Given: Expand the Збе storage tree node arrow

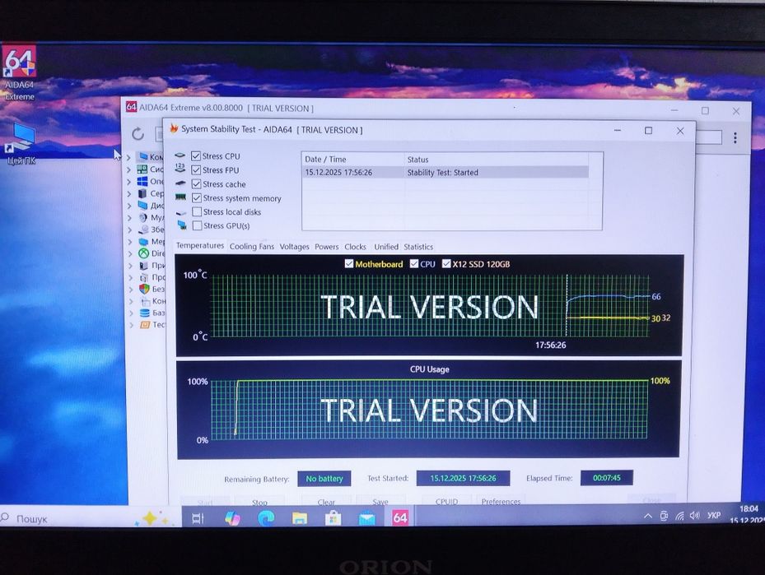Looking at the screenshot, I should [x=130, y=230].
